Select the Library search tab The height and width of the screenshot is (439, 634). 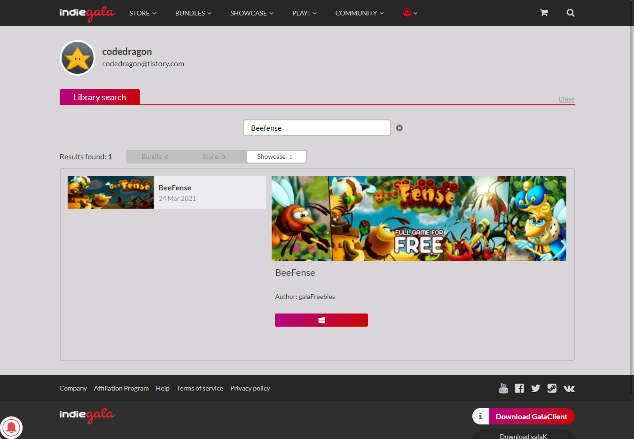click(x=100, y=97)
